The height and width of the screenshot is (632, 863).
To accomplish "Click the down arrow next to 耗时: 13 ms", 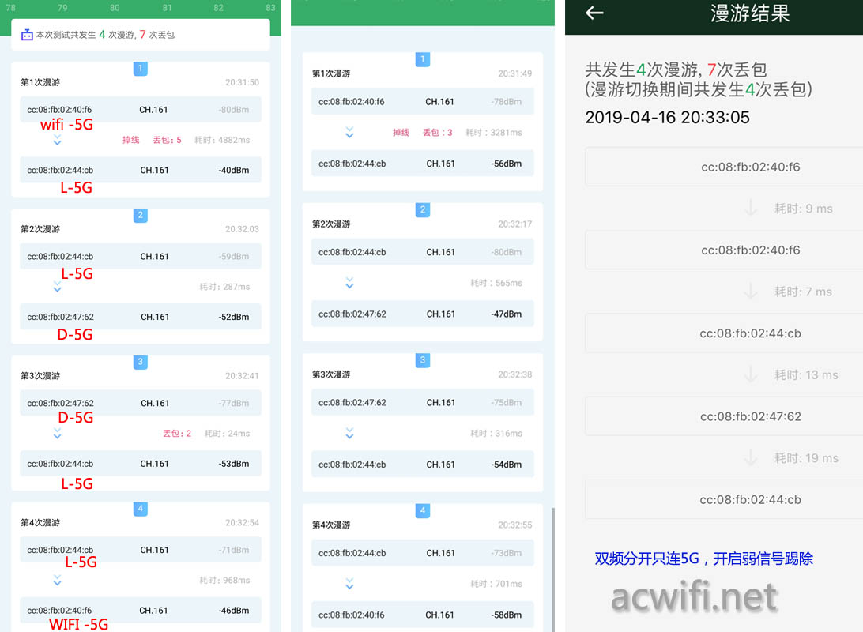I will [751, 374].
